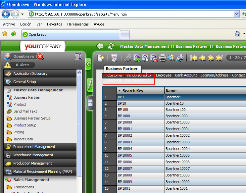The width and height of the screenshot is (246, 193).
Task: Click the Delete Record trash icon
Action: coord(114,58)
